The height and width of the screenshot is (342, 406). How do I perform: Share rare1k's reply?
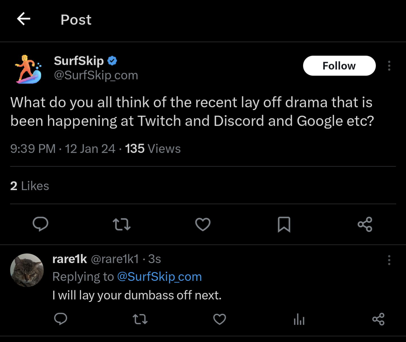tap(378, 319)
